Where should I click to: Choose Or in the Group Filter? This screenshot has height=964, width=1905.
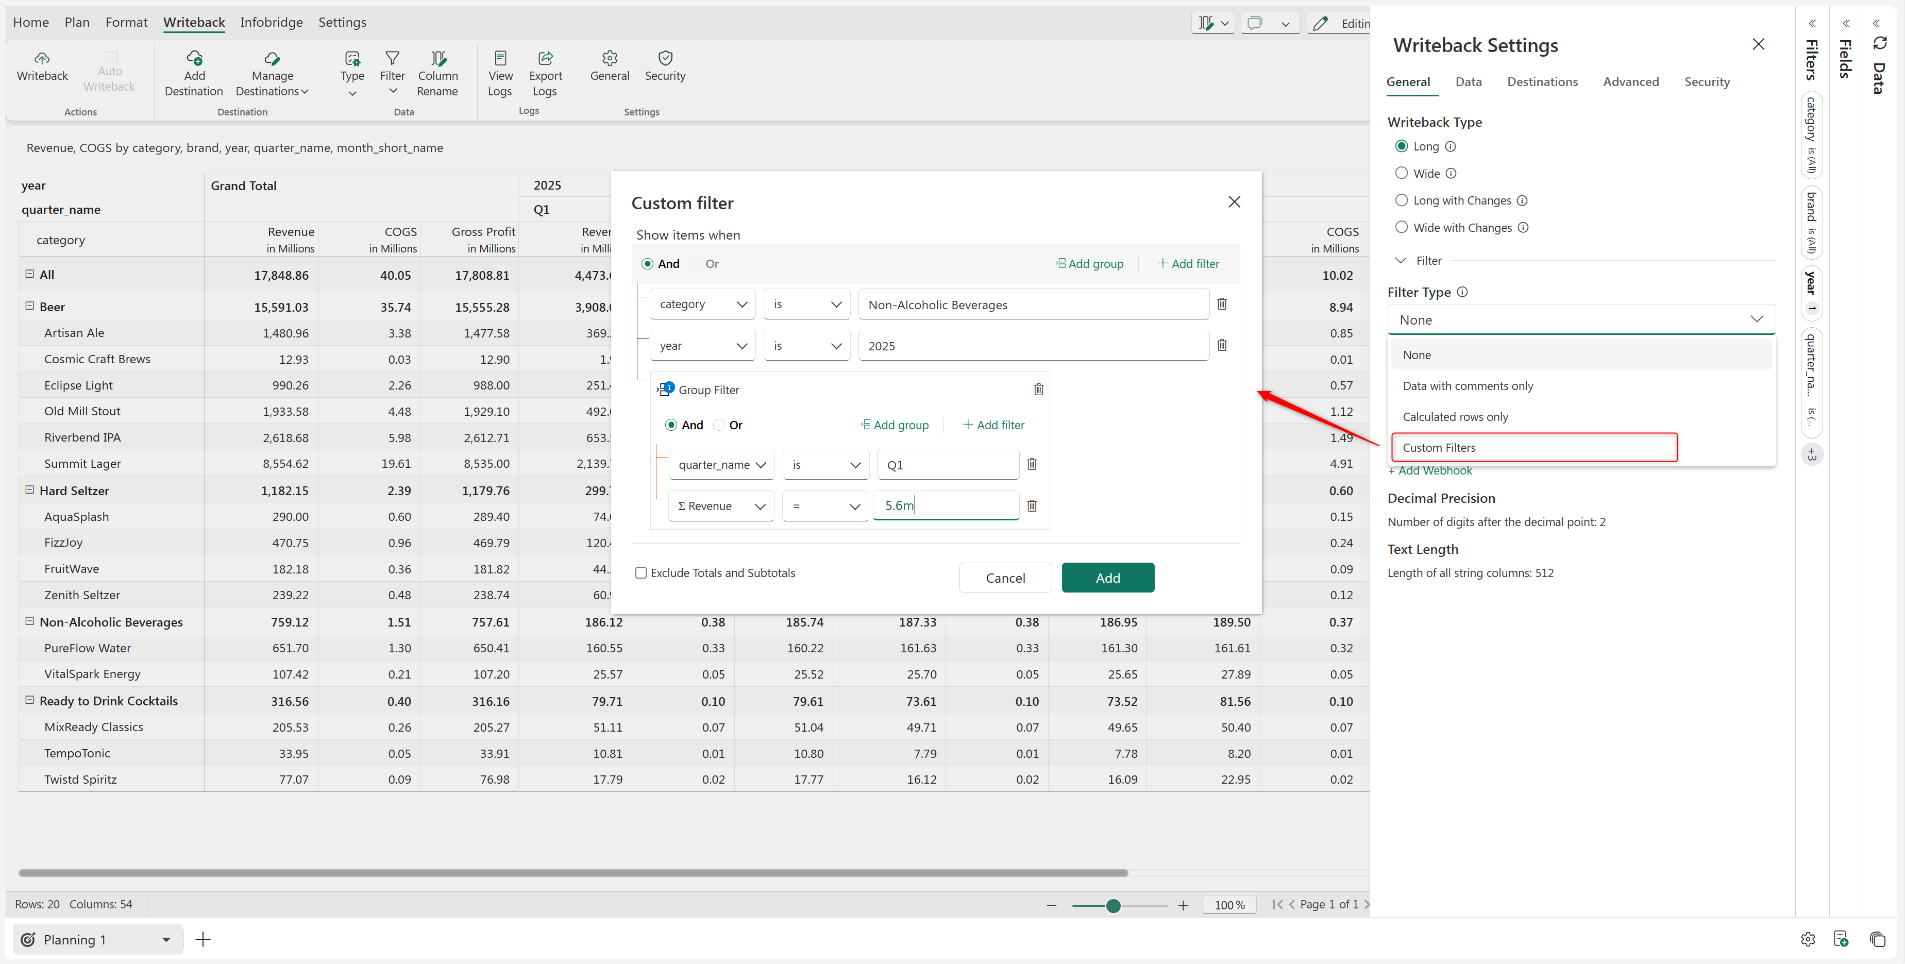[x=719, y=425]
